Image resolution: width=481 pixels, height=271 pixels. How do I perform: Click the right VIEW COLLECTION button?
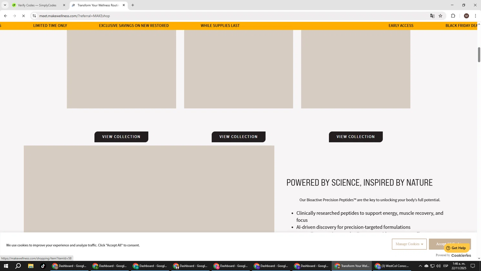356,137
